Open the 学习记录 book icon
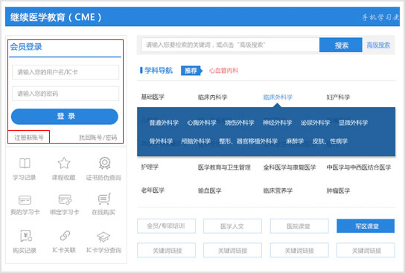The image size is (405, 273). click(25, 163)
